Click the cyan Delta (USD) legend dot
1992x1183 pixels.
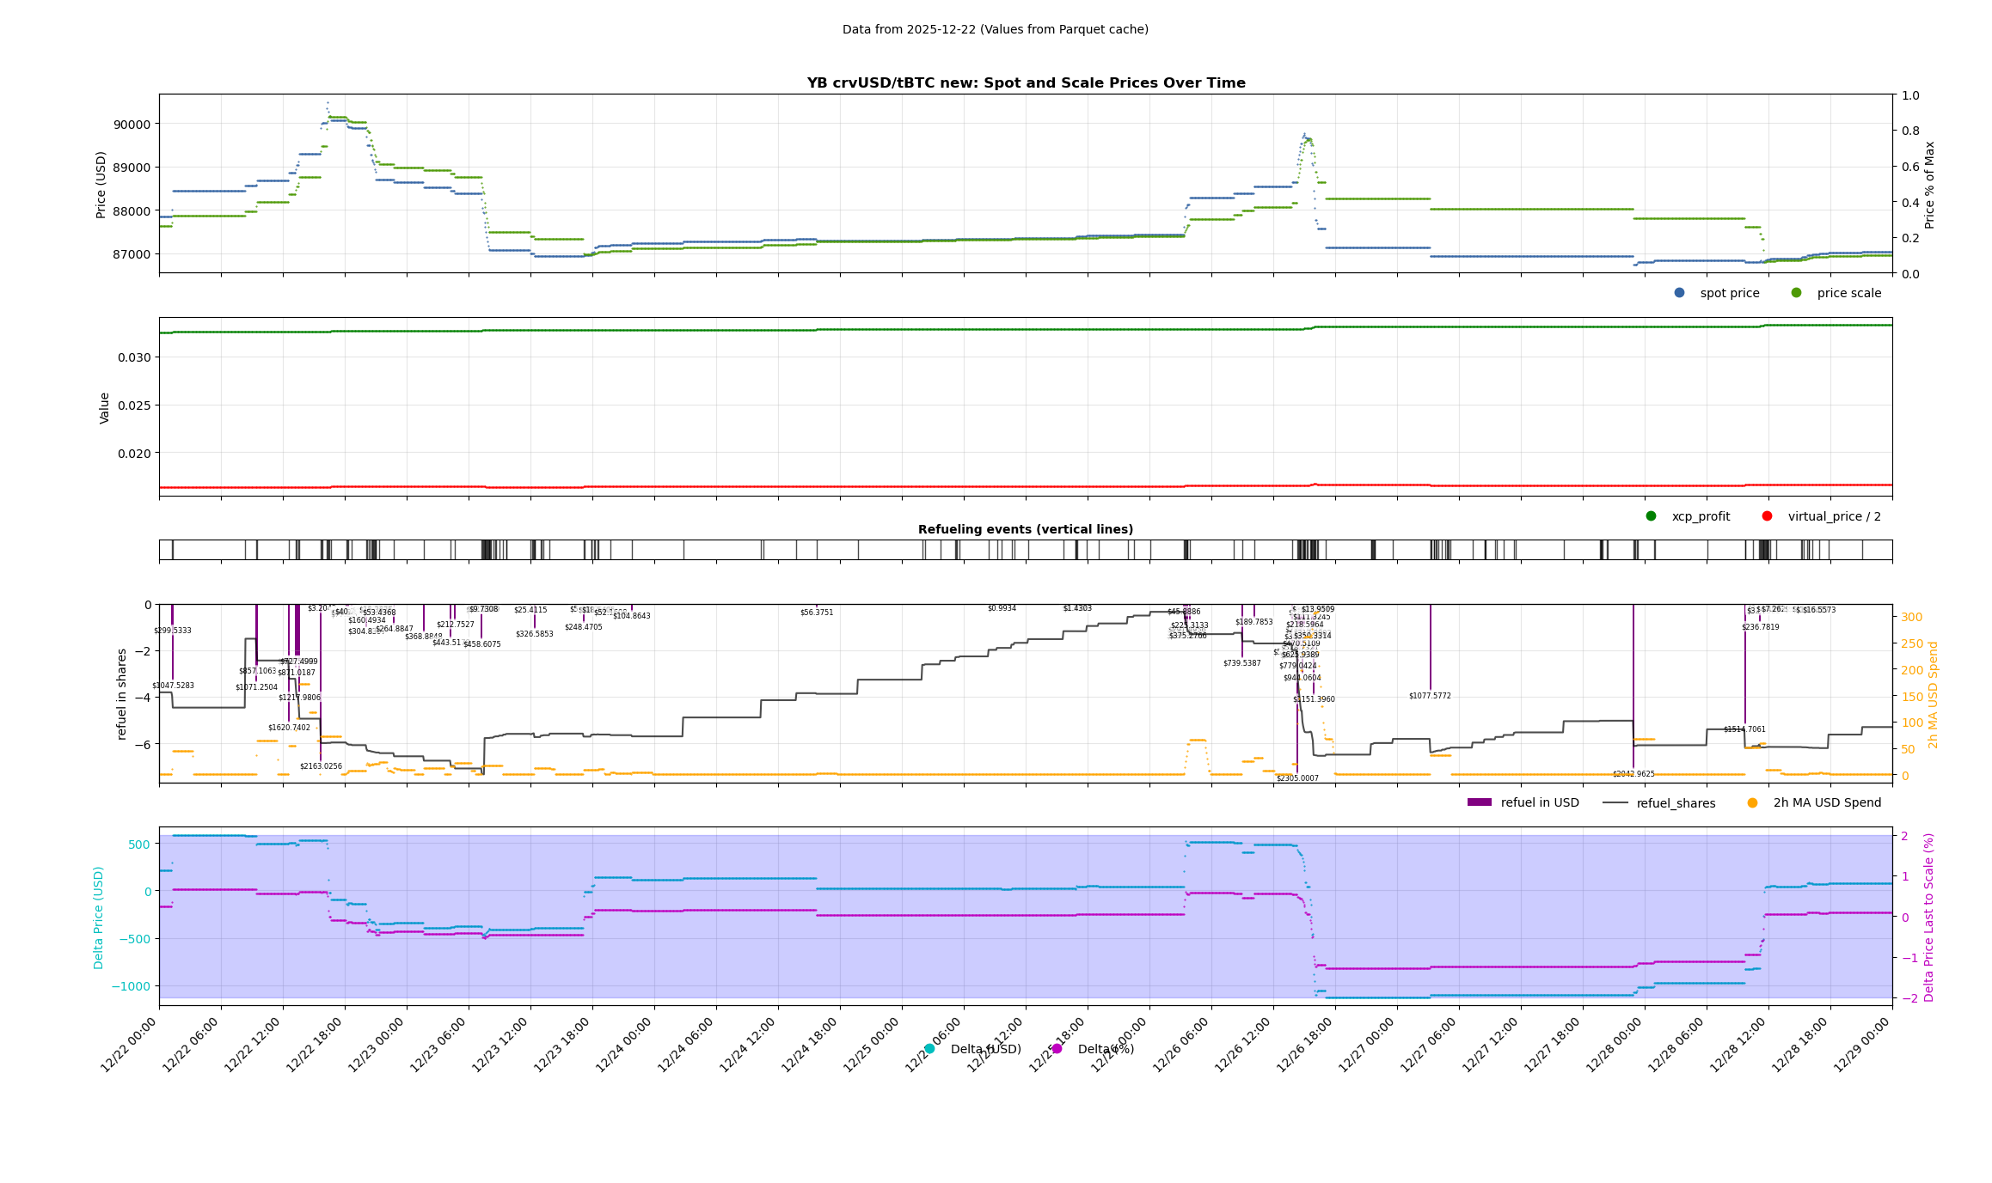(929, 1049)
